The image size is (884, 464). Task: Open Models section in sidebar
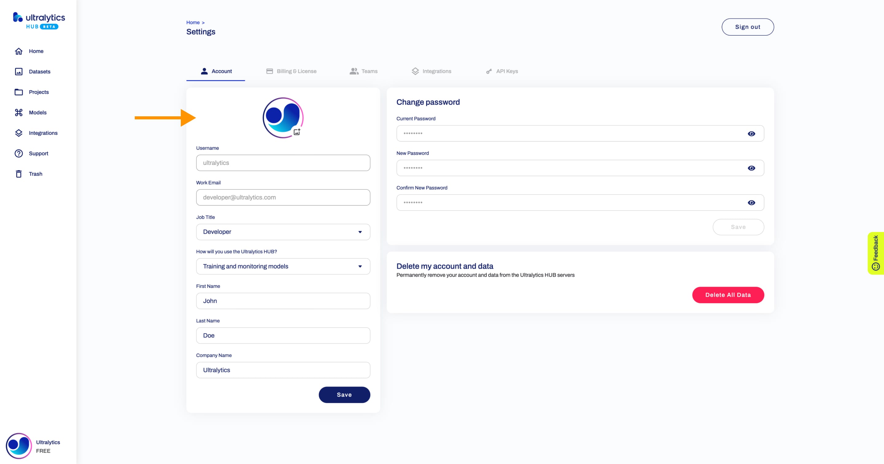pos(37,112)
